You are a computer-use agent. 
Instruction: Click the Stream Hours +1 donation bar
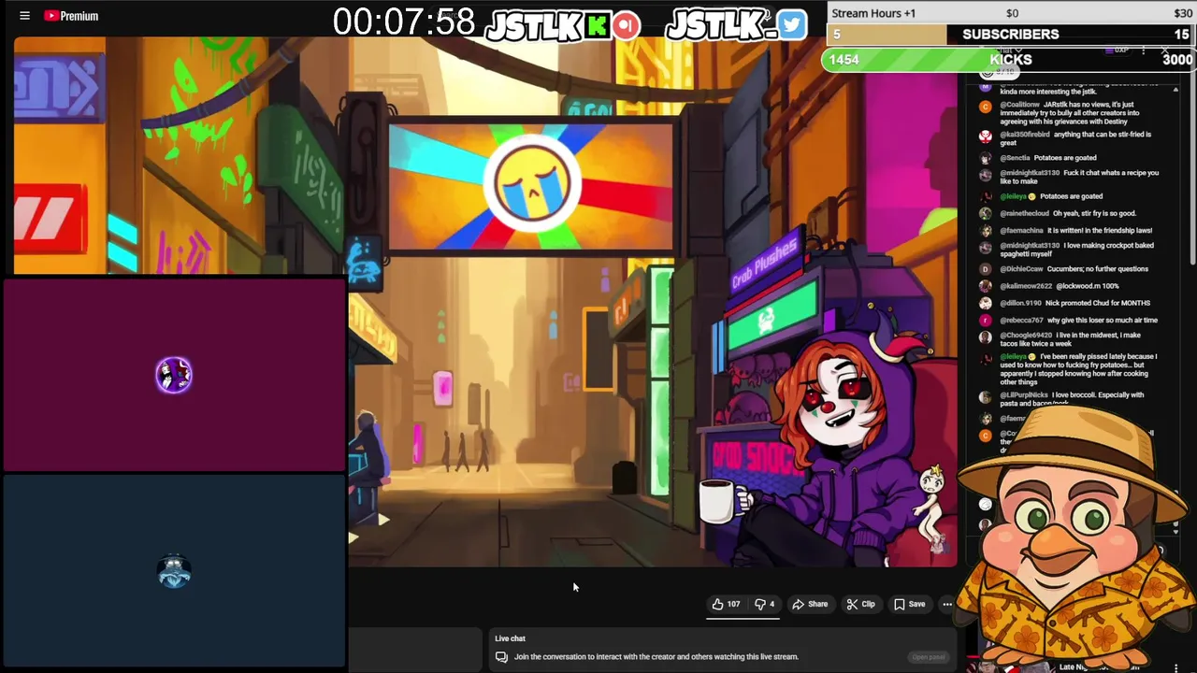coord(1010,13)
